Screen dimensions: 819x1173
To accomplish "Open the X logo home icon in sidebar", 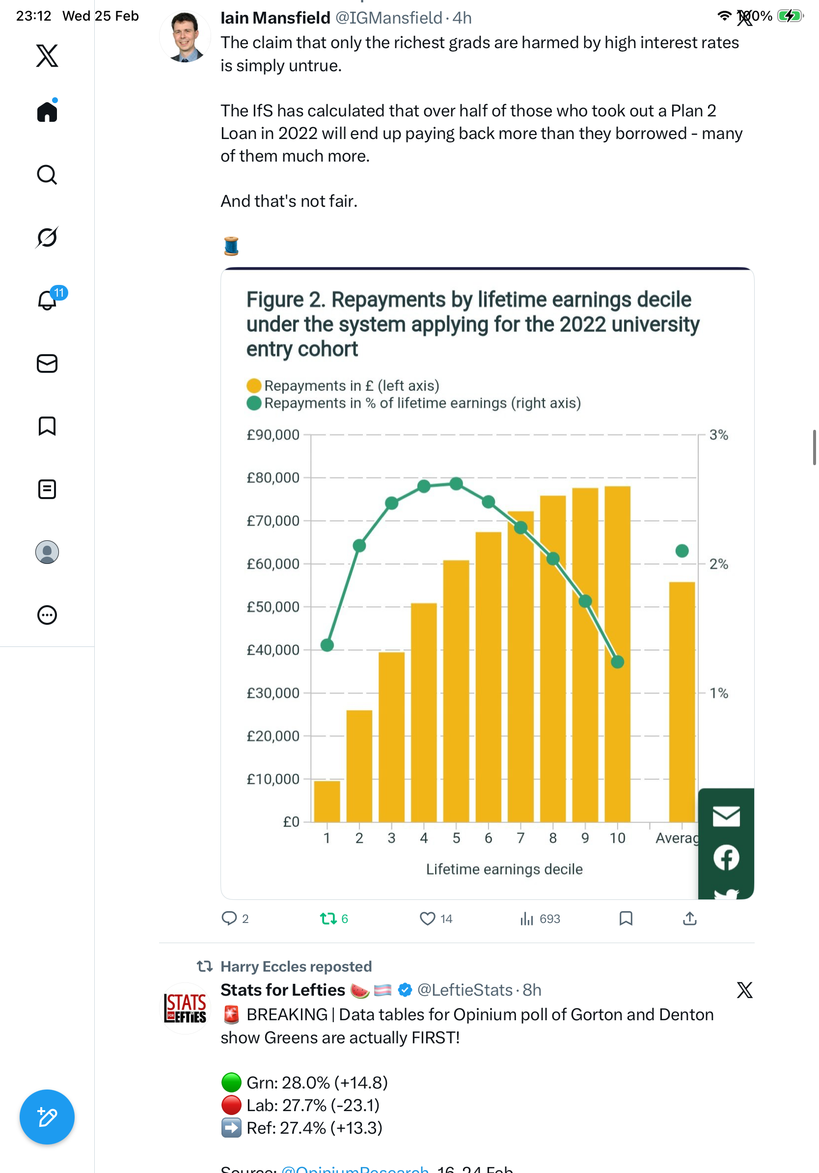I will click(47, 56).
